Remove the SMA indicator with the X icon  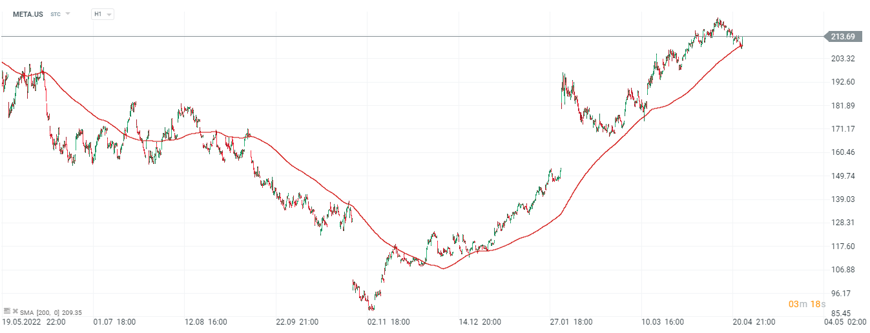tap(15, 312)
